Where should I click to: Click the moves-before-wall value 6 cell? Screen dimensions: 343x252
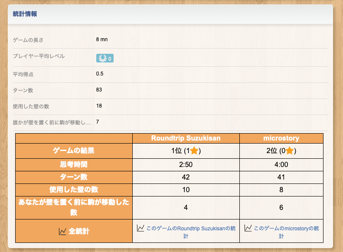pyautogui.click(x=281, y=208)
